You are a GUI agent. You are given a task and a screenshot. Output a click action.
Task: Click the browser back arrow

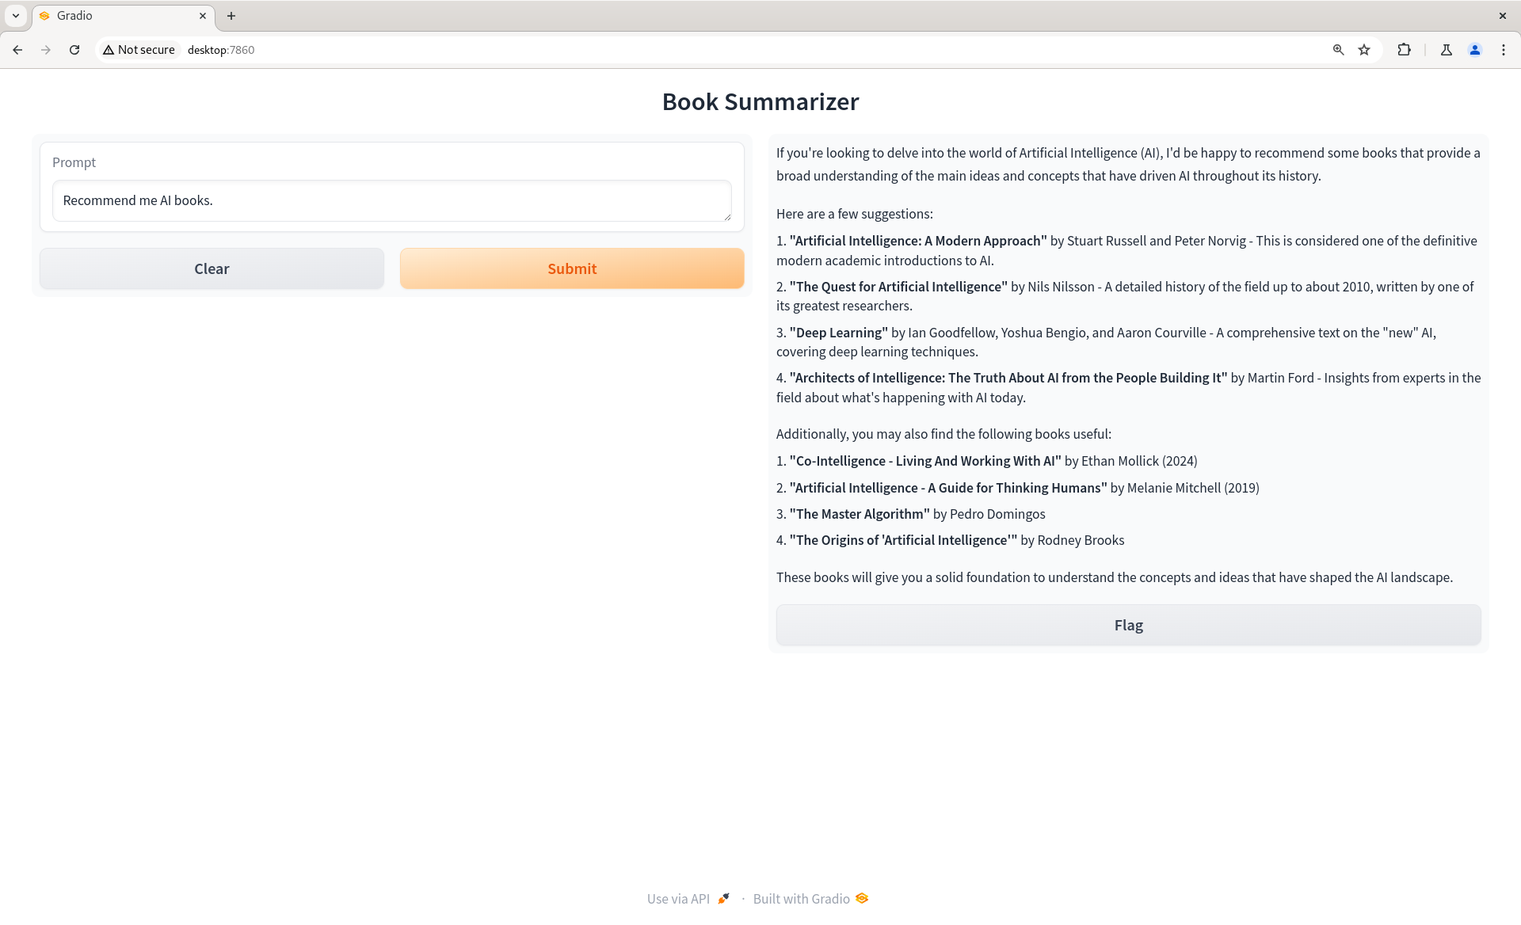(17, 50)
